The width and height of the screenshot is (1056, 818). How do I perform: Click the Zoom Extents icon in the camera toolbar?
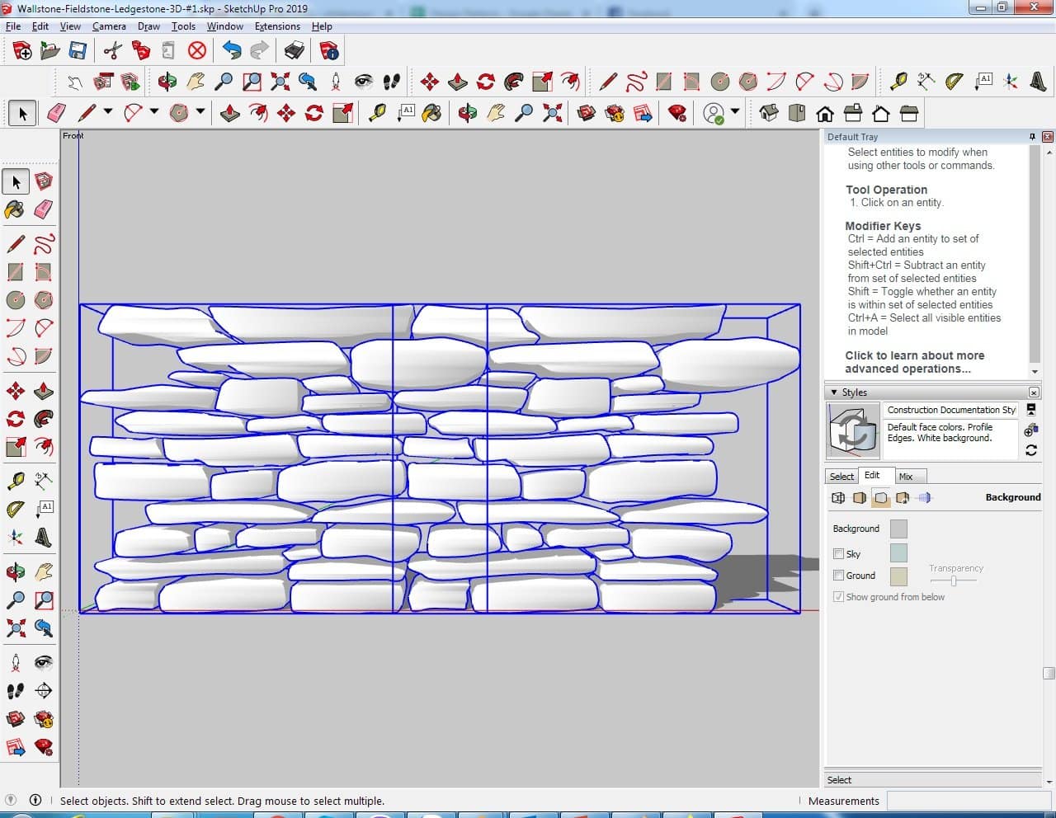pos(280,81)
